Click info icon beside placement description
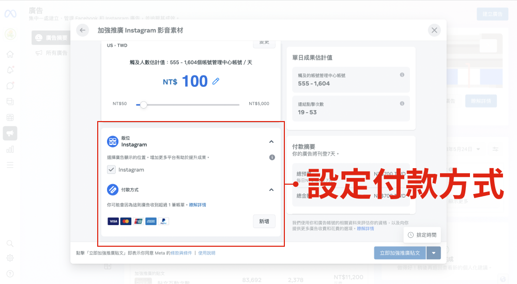This screenshot has width=517, height=284. [272, 157]
